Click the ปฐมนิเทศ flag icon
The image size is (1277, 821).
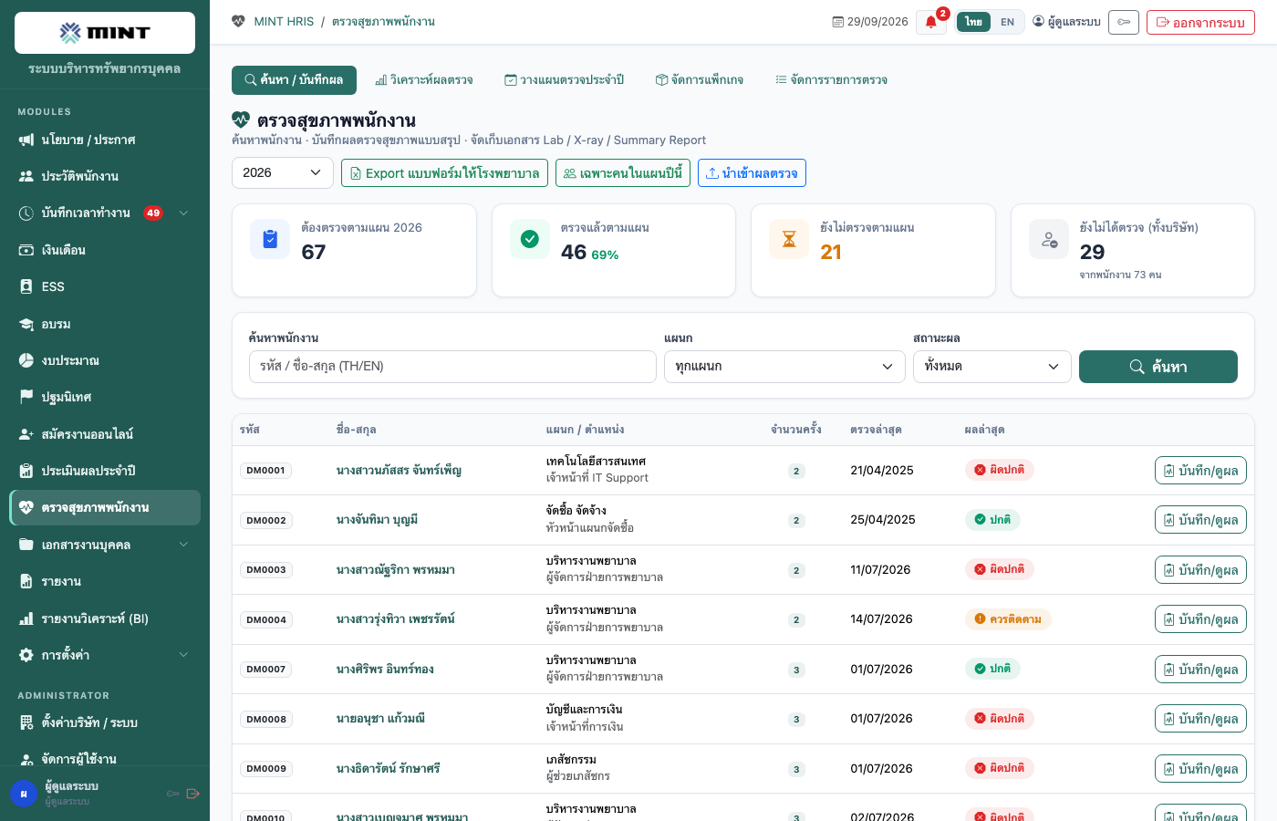[26, 397]
